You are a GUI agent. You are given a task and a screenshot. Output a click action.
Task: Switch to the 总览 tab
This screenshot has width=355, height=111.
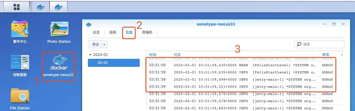click(96, 32)
